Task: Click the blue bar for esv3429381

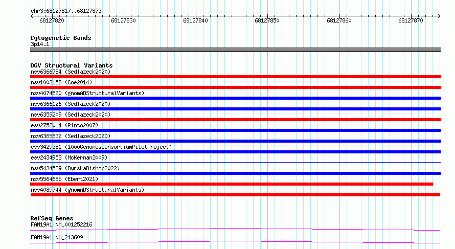Action: tap(235, 152)
